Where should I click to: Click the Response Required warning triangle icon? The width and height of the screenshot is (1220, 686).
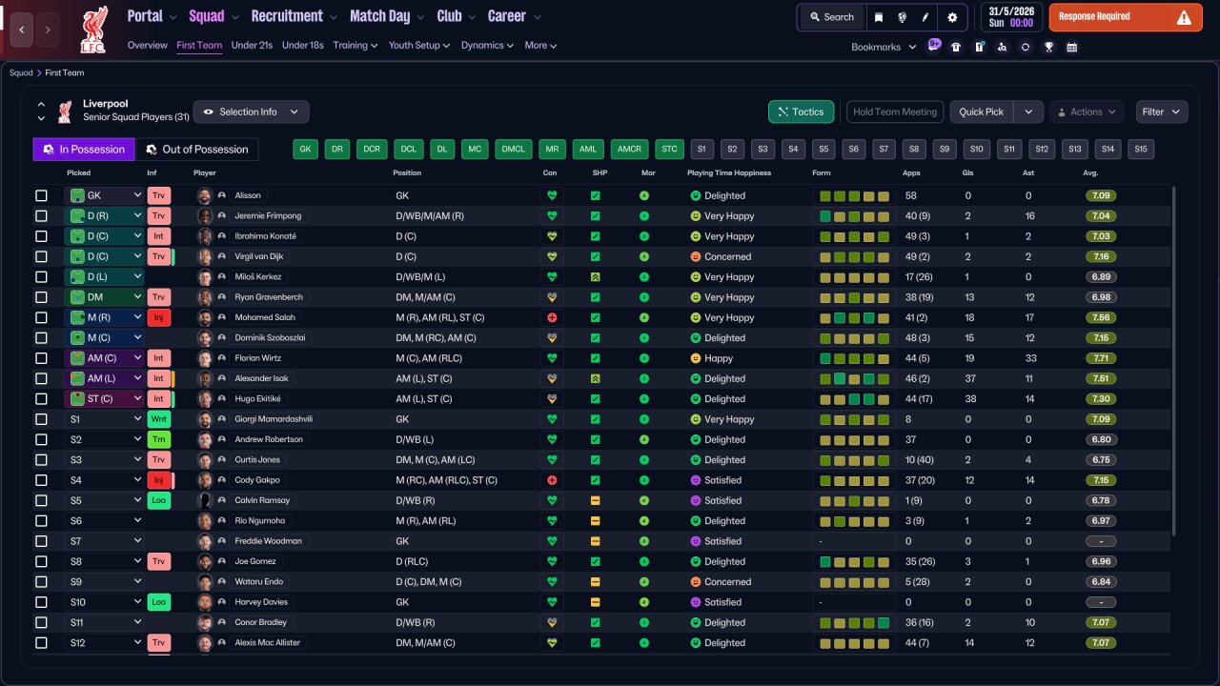coord(1184,17)
